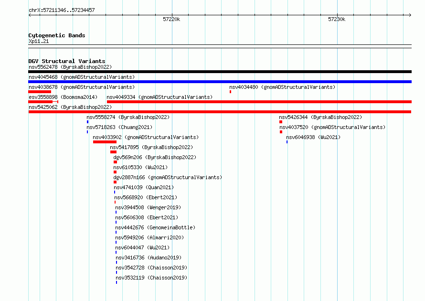Open nsv4034480 (gnomADStructuralVariants) label
This screenshot has width=425, height=301.
point(282,87)
